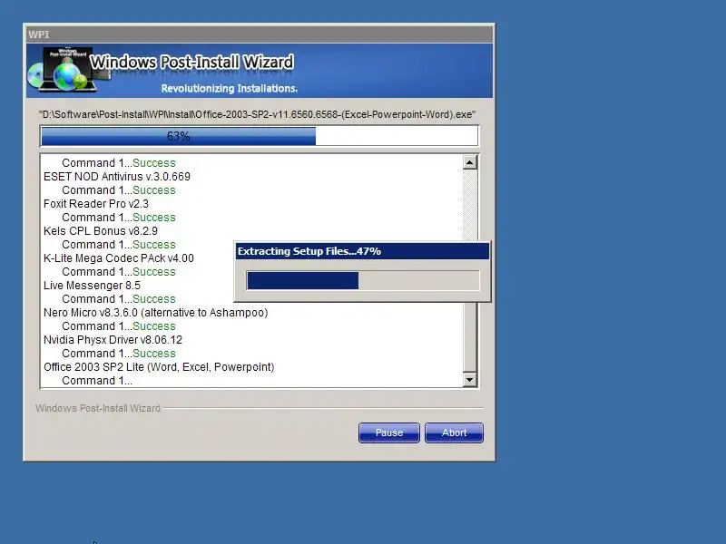Click Success status under Live Messenger 8.5
Image resolution: width=726 pixels, height=544 pixels.
[x=154, y=299]
